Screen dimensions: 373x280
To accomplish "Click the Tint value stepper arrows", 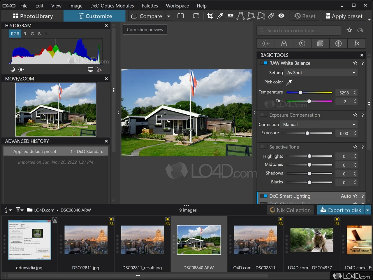I will (x=355, y=101).
